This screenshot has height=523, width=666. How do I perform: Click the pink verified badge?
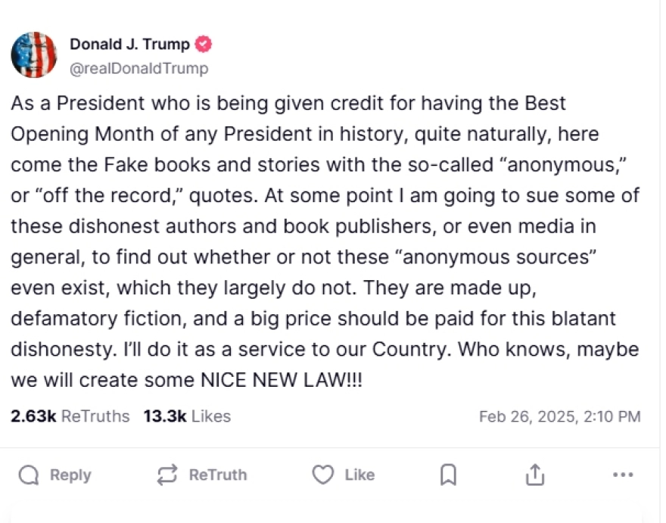click(203, 44)
